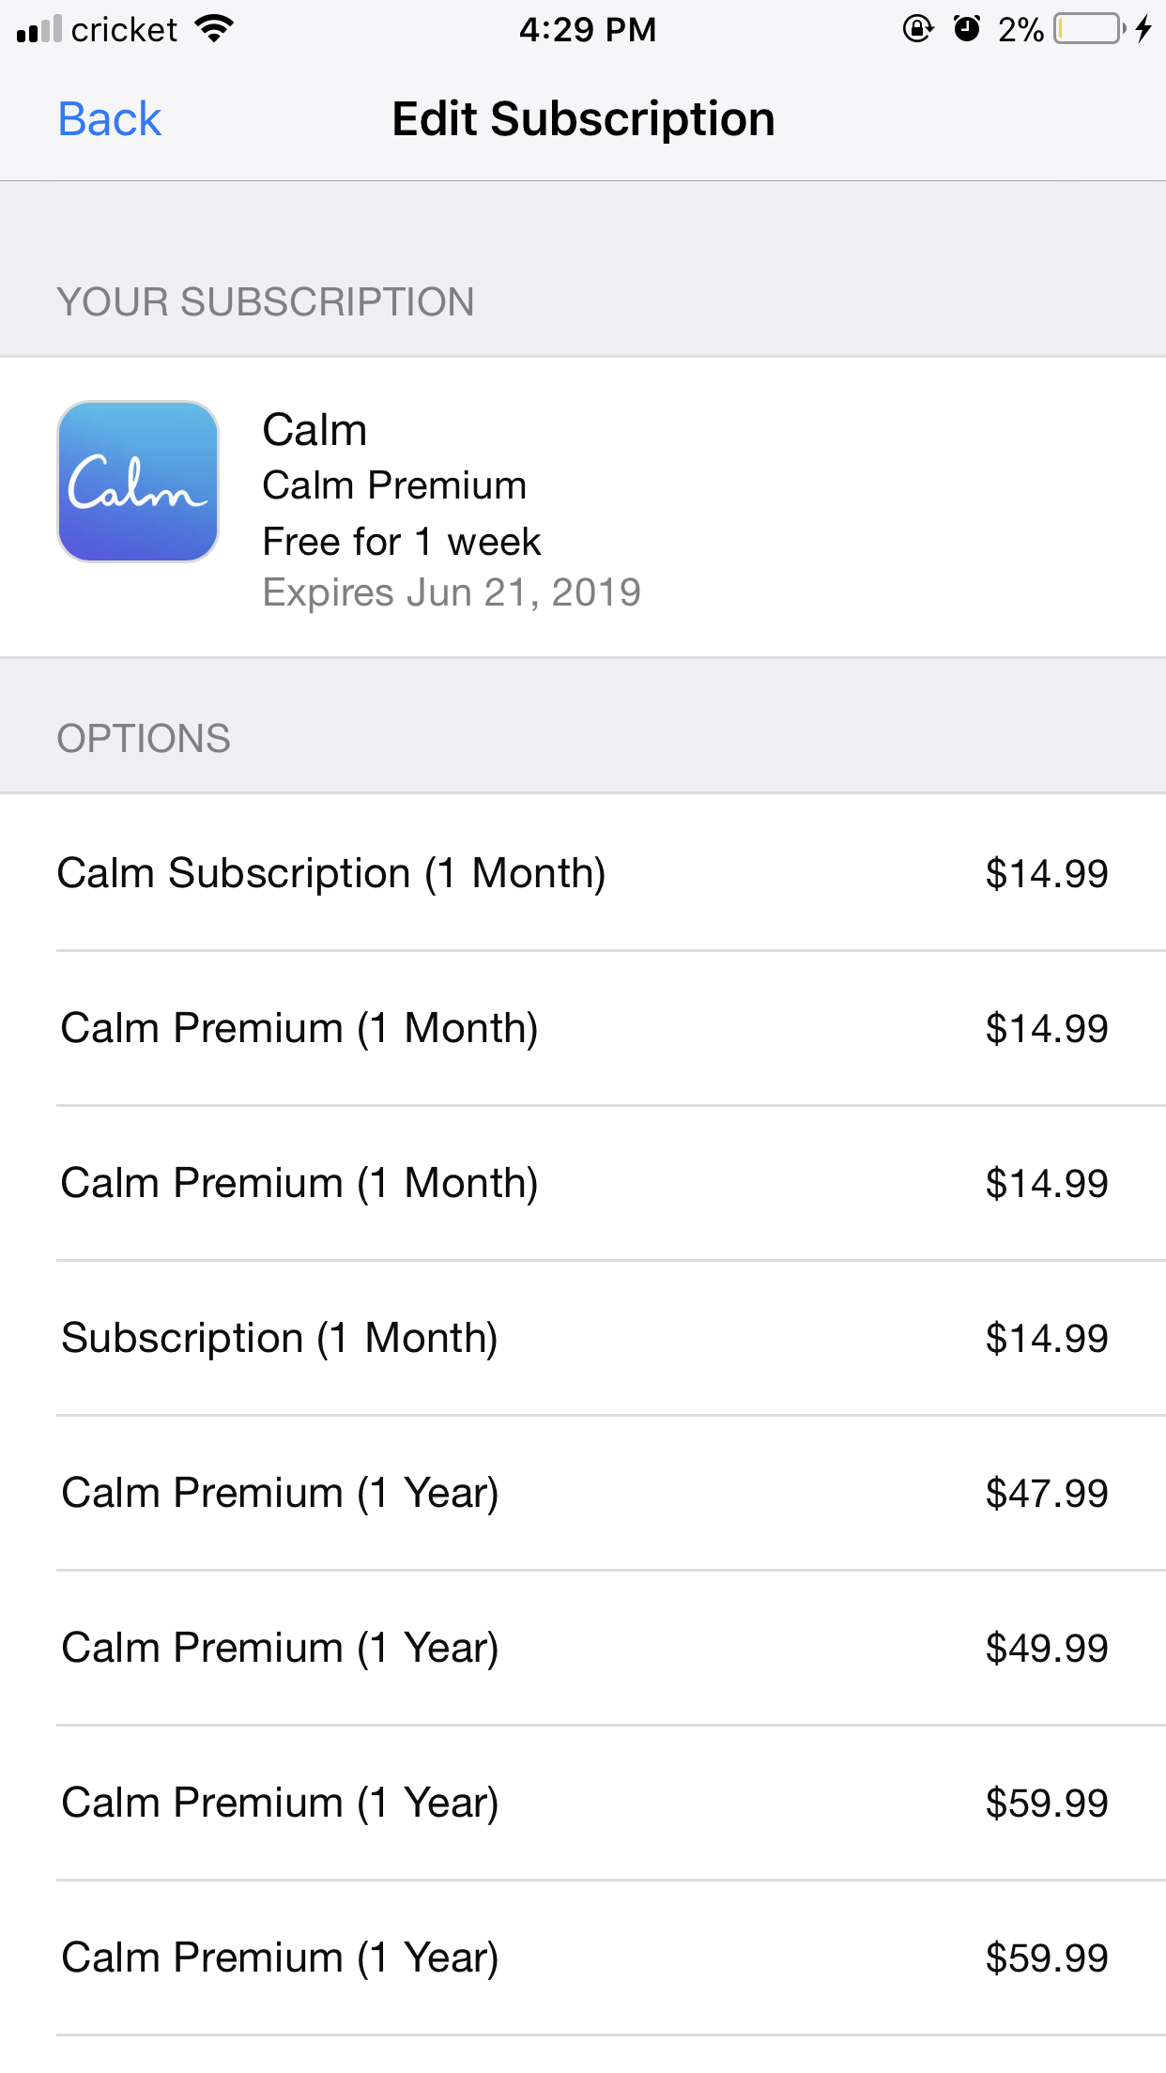Choose Calm Premium (1 Year) for $49.99
The image size is (1166, 2073).
click(582, 1648)
